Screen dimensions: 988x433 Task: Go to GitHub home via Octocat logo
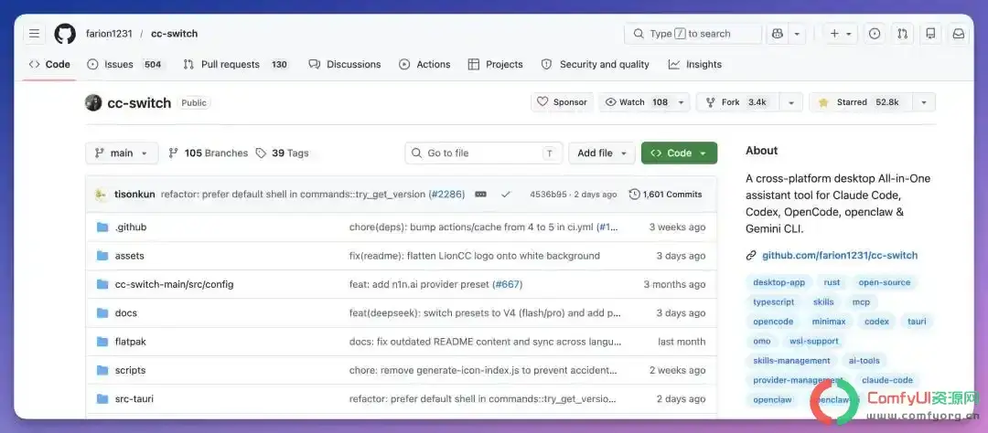point(65,34)
